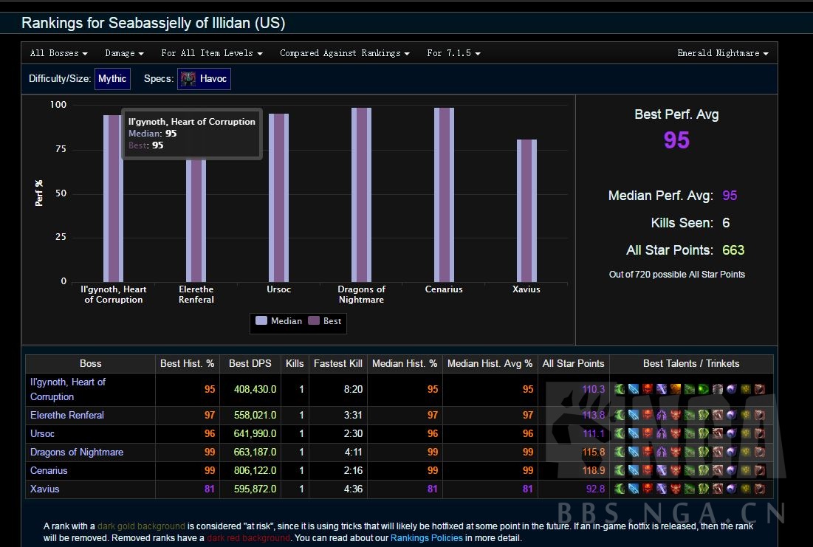Open the Damage metric dropdown
This screenshot has width=813, height=547.
click(125, 53)
